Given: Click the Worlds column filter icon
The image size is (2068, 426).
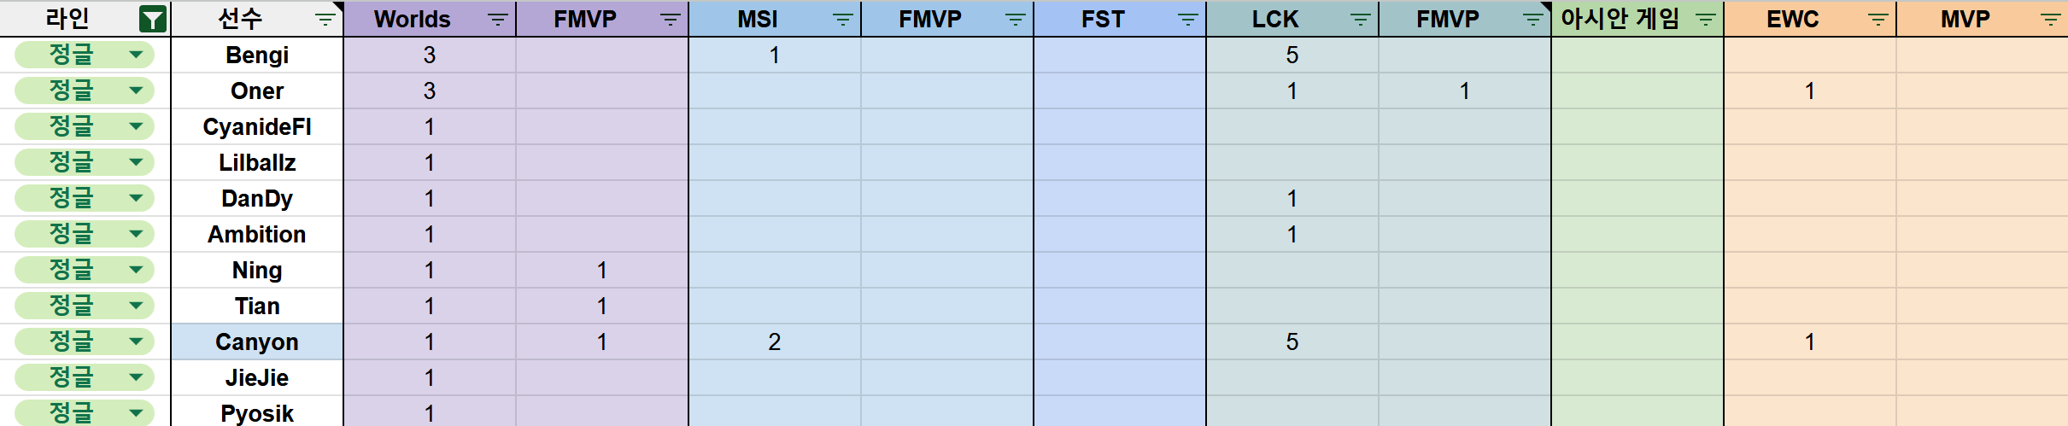Looking at the screenshot, I should point(497,19).
